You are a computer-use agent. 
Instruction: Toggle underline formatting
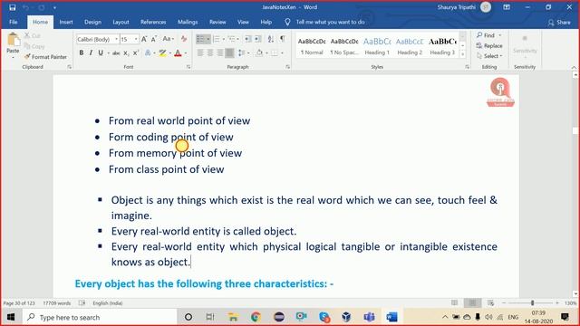(101, 53)
